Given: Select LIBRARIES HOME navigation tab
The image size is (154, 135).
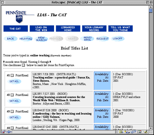Looking at the screenshot, I should point(68,29).
